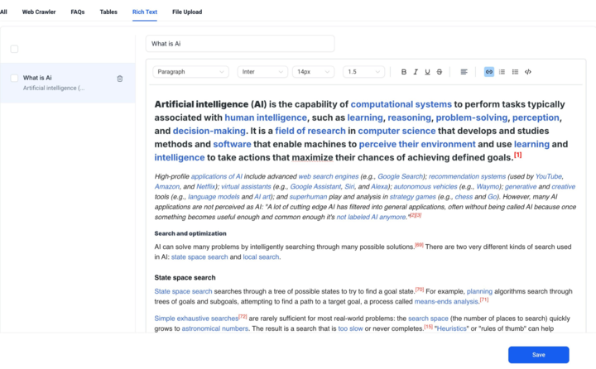This screenshot has width=596, height=369.
Task: Check the select-all checkbox above the list
Action: coord(14,50)
